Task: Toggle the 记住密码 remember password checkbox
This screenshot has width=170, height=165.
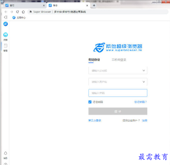Action: point(90,102)
